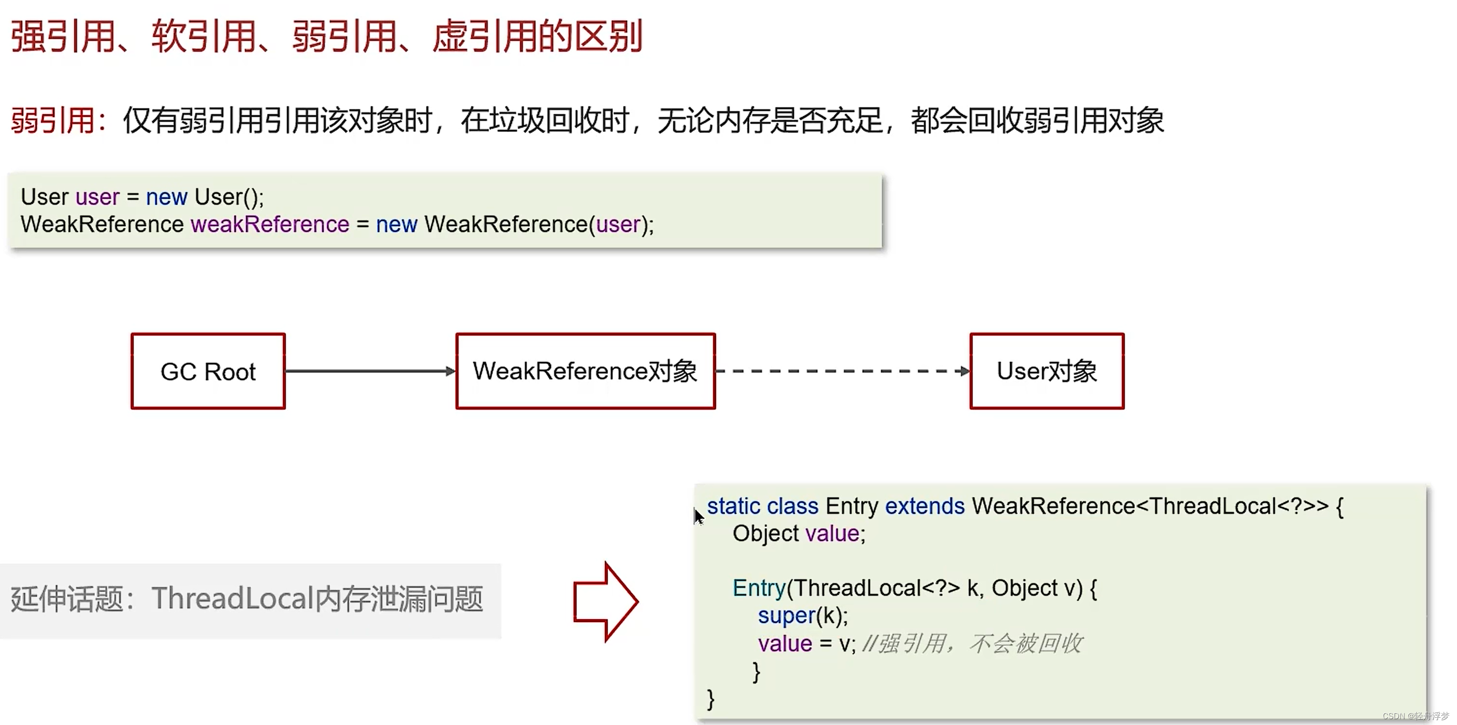Click the GC Root node icon

click(207, 371)
